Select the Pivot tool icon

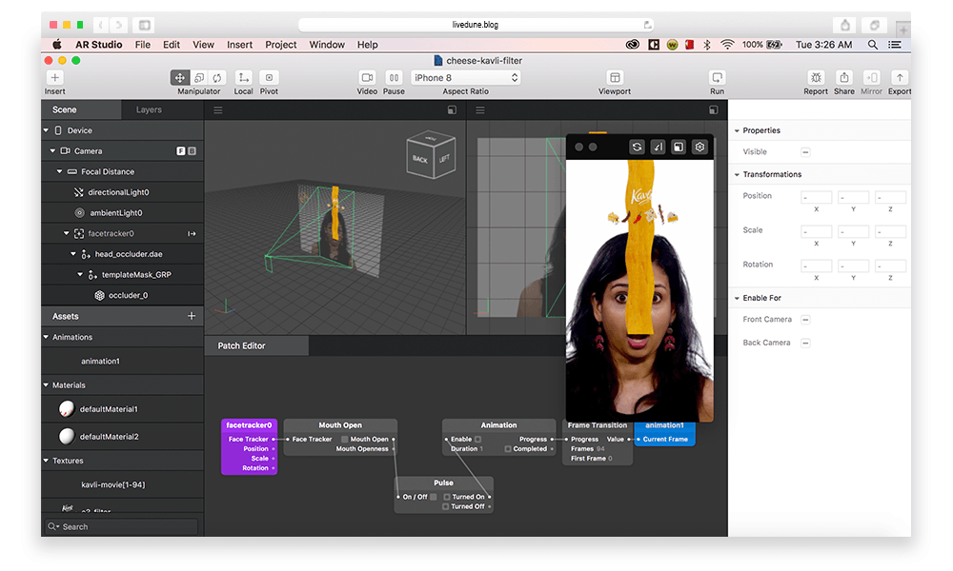[x=269, y=78]
